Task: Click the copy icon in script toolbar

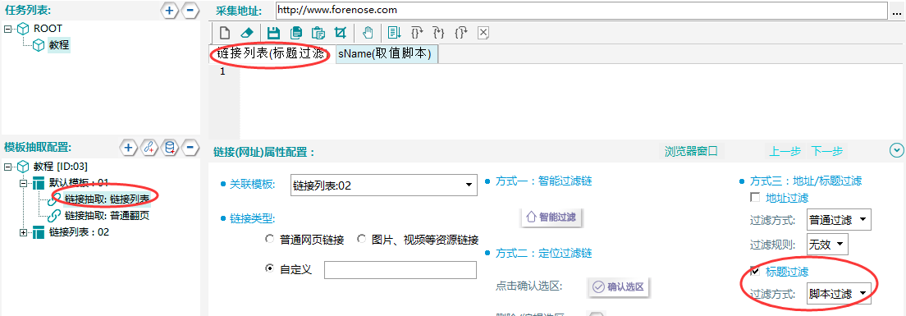Action: click(295, 33)
